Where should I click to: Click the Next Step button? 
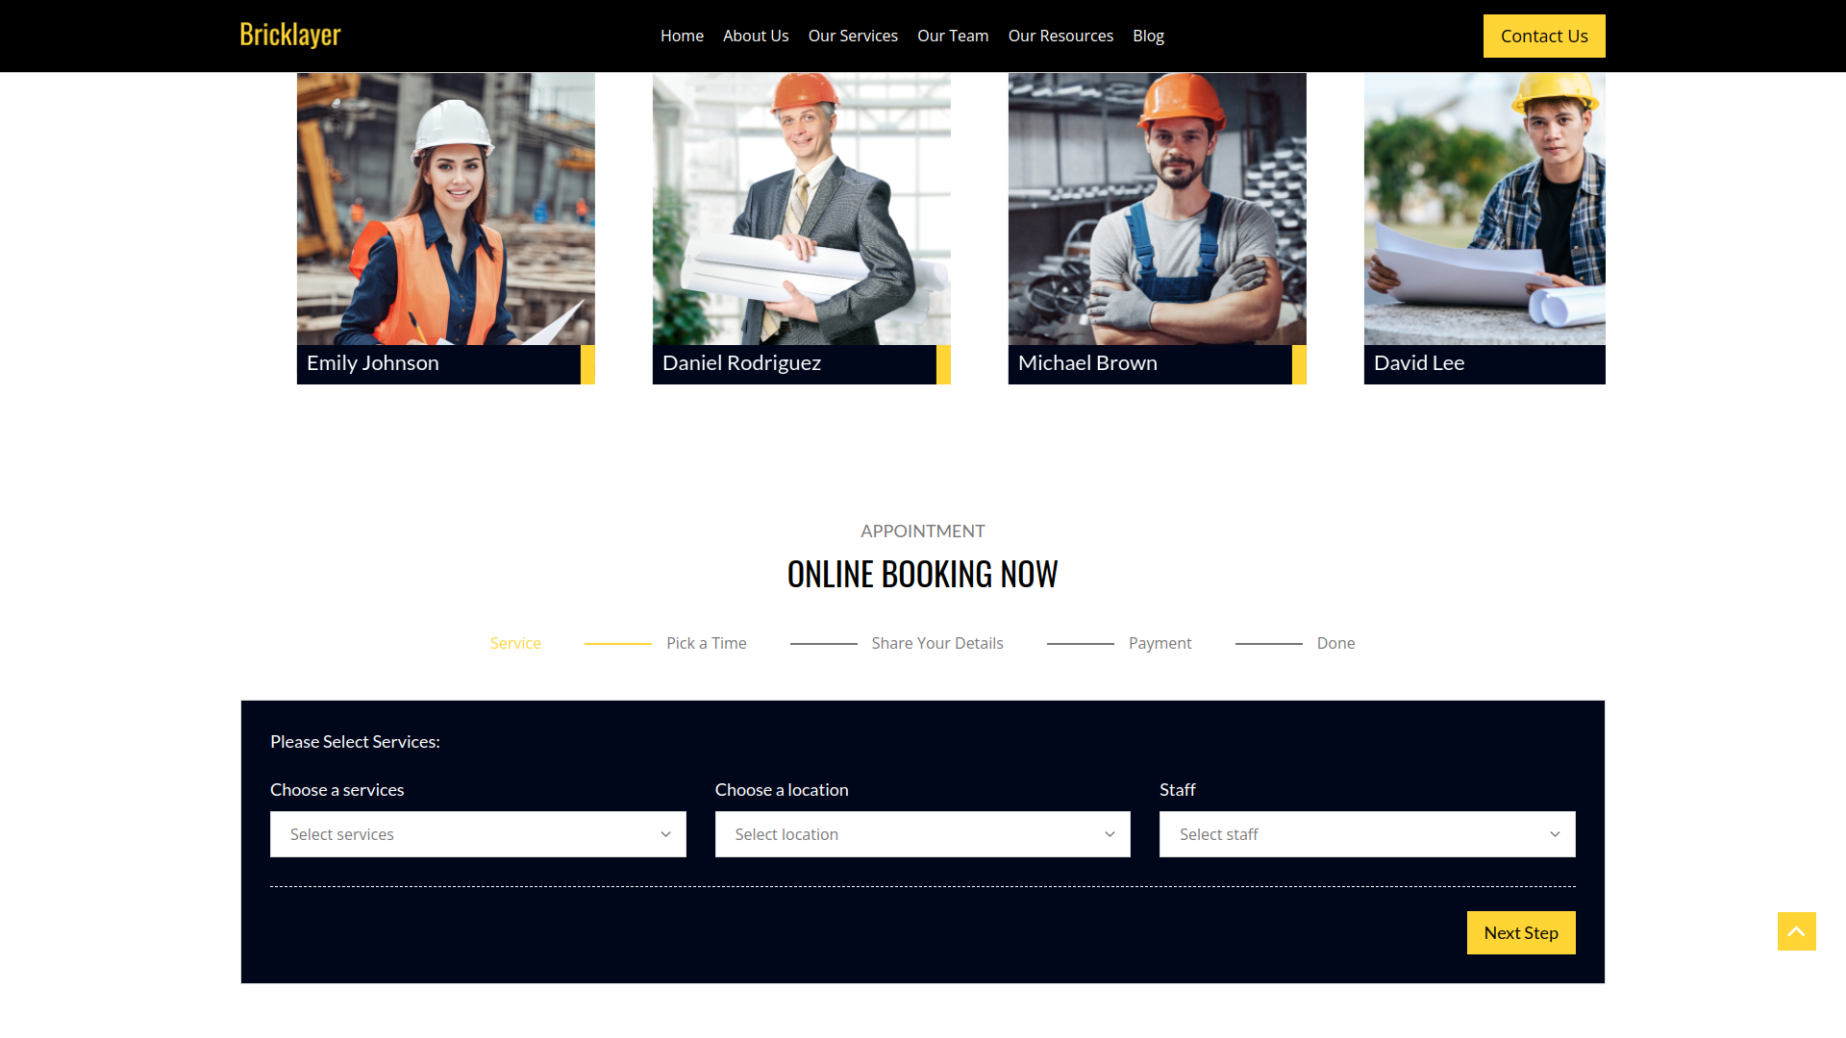[1520, 932]
